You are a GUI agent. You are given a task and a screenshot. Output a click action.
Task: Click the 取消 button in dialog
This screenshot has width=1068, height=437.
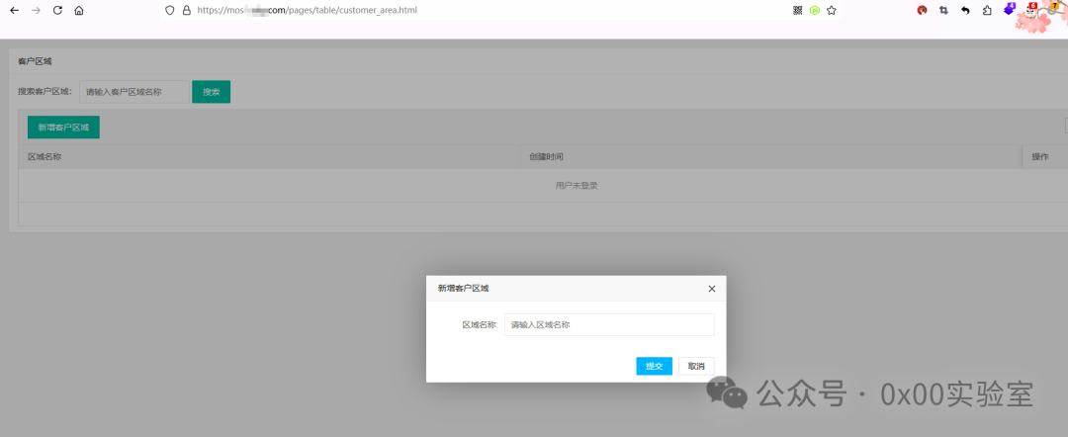696,366
